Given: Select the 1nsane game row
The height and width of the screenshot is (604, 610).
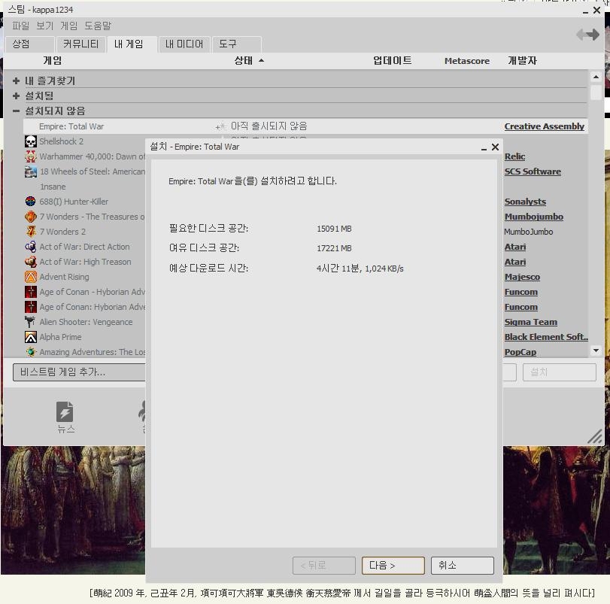Looking at the screenshot, I should [53, 187].
